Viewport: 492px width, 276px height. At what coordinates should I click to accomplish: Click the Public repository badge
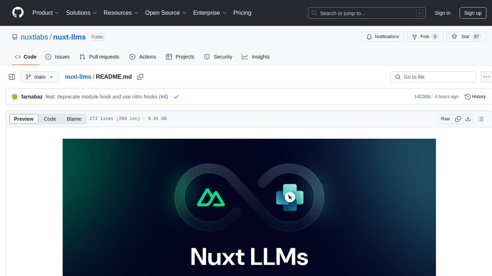pos(97,37)
